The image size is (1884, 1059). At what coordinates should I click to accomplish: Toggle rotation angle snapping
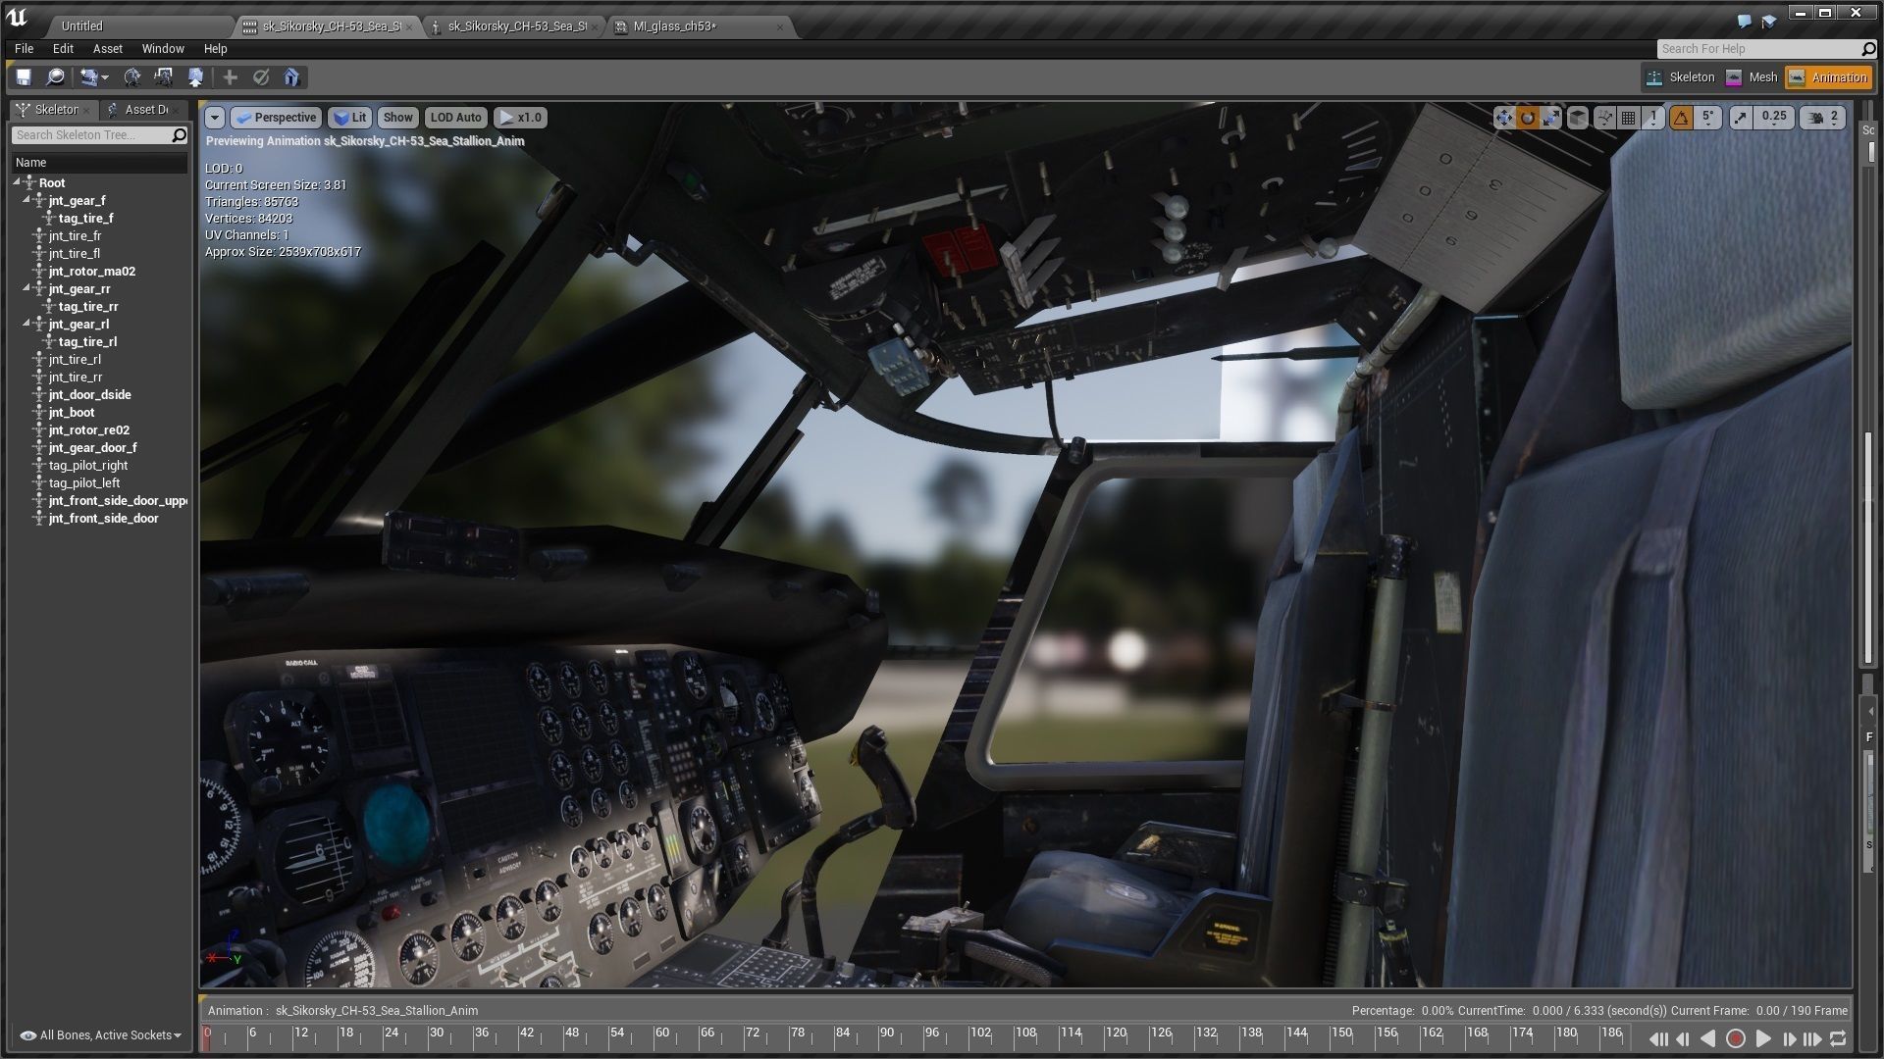(x=1682, y=118)
